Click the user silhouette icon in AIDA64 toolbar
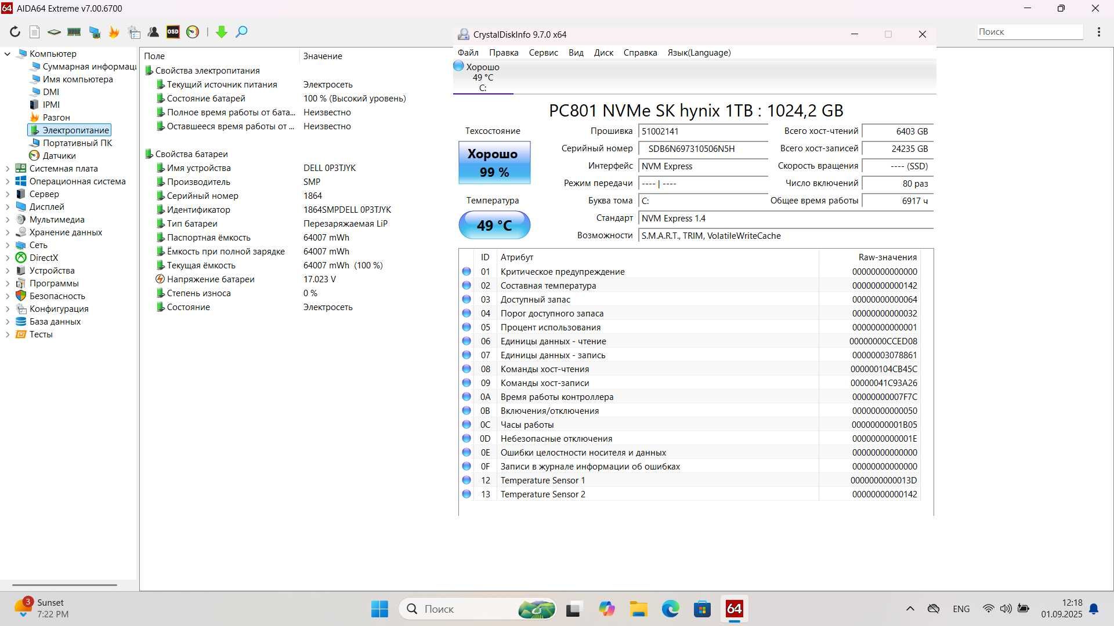Image resolution: width=1114 pixels, height=626 pixels. pyautogui.click(x=154, y=32)
